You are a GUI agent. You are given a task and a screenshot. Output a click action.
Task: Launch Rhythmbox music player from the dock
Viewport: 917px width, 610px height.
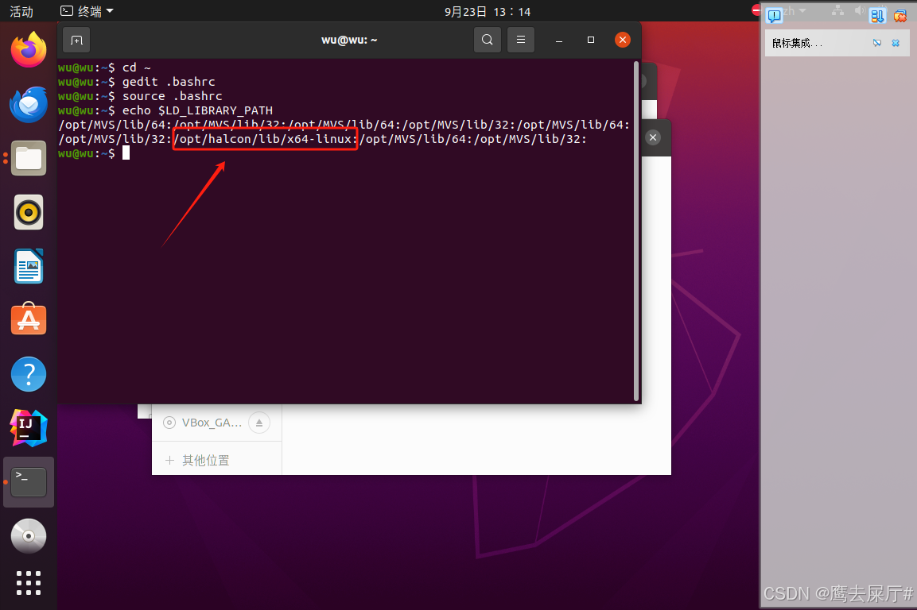29,212
